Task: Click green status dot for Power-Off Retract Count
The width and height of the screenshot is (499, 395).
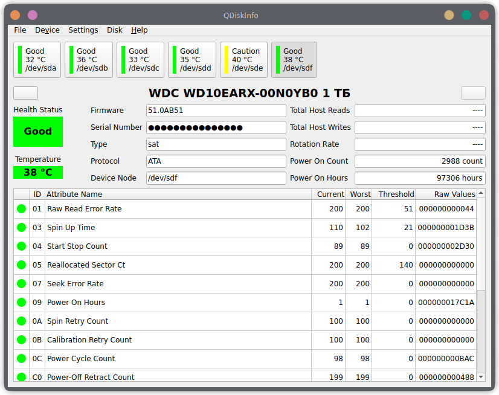Action: [21, 377]
